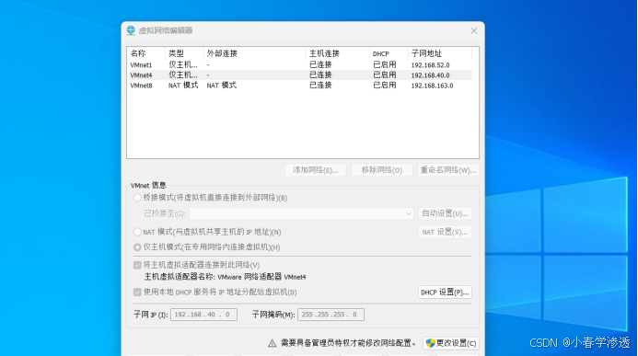Screen dimensions: 638x356
Task: Click 仅主机 type cell of VMnet4
Action: click(183, 75)
